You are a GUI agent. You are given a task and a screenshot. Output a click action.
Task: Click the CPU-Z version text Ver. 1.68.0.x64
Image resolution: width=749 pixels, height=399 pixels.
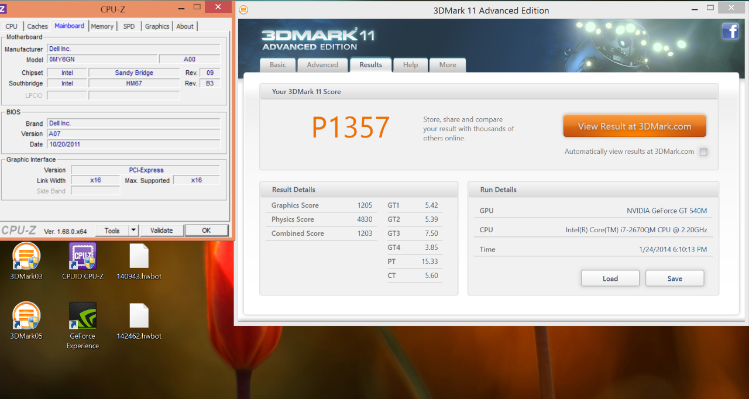pos(65,231)
